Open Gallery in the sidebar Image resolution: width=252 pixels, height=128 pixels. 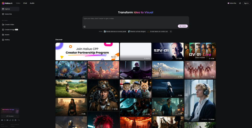point(10,40)
